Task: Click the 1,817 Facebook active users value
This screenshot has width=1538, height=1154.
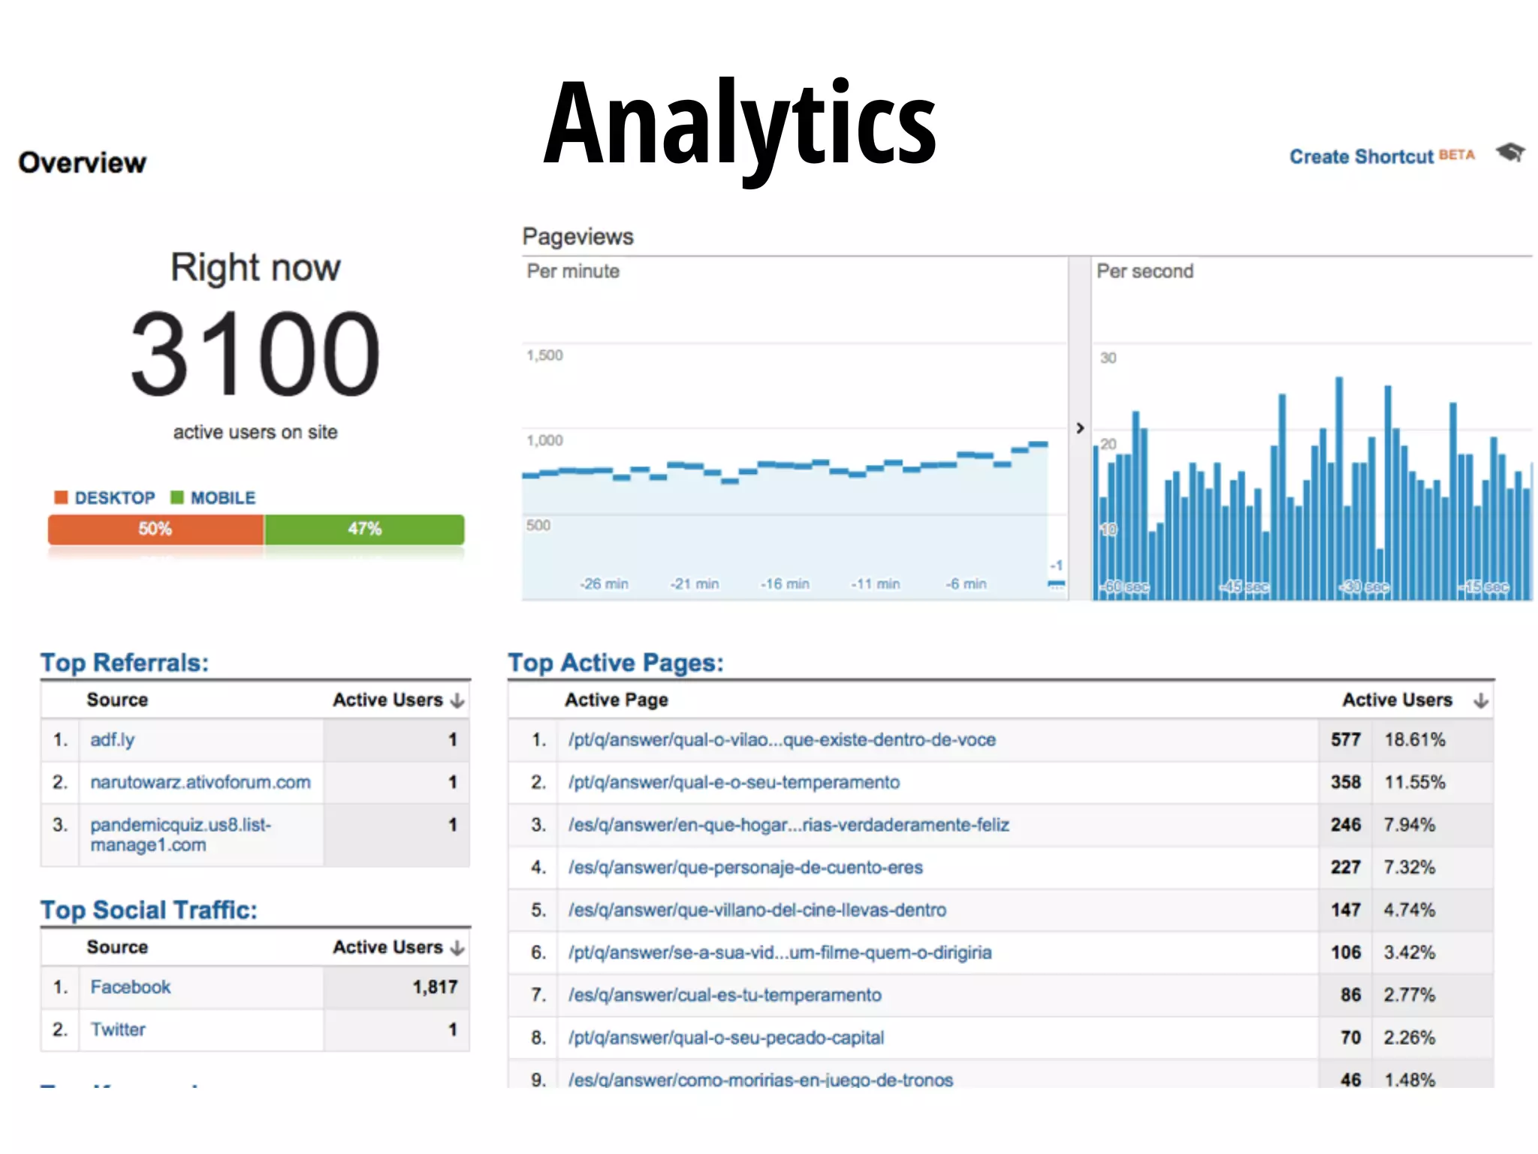Action: point(435,987)
